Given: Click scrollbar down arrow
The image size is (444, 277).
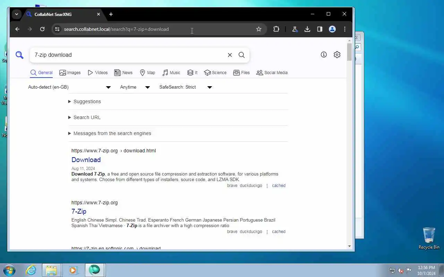Looking at the screenshot, I should point(349,246).
